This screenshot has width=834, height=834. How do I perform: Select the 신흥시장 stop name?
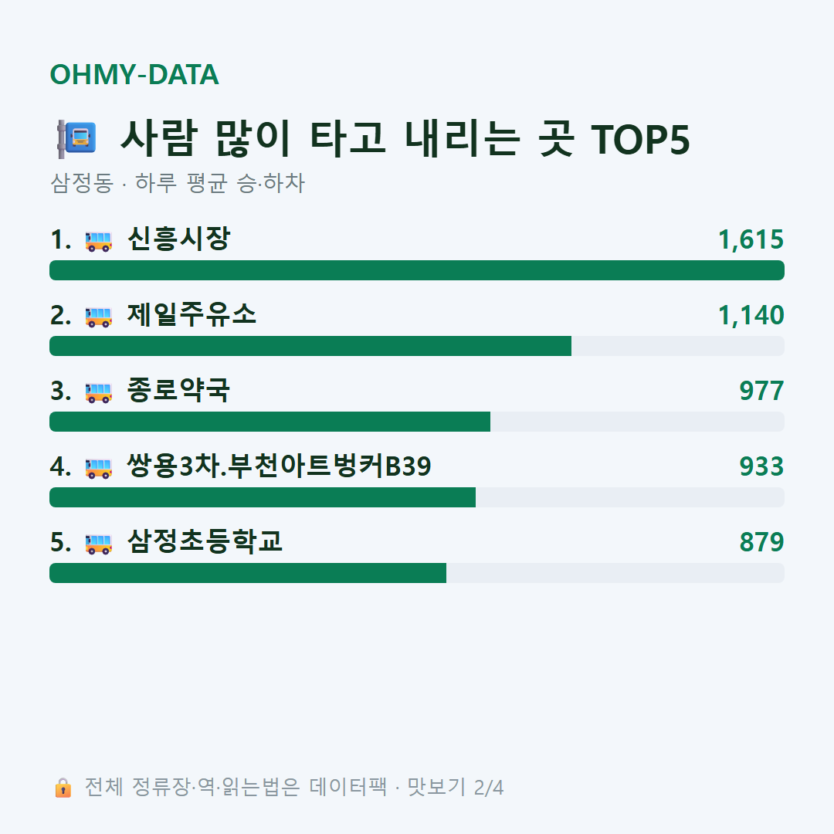(178, 239)
